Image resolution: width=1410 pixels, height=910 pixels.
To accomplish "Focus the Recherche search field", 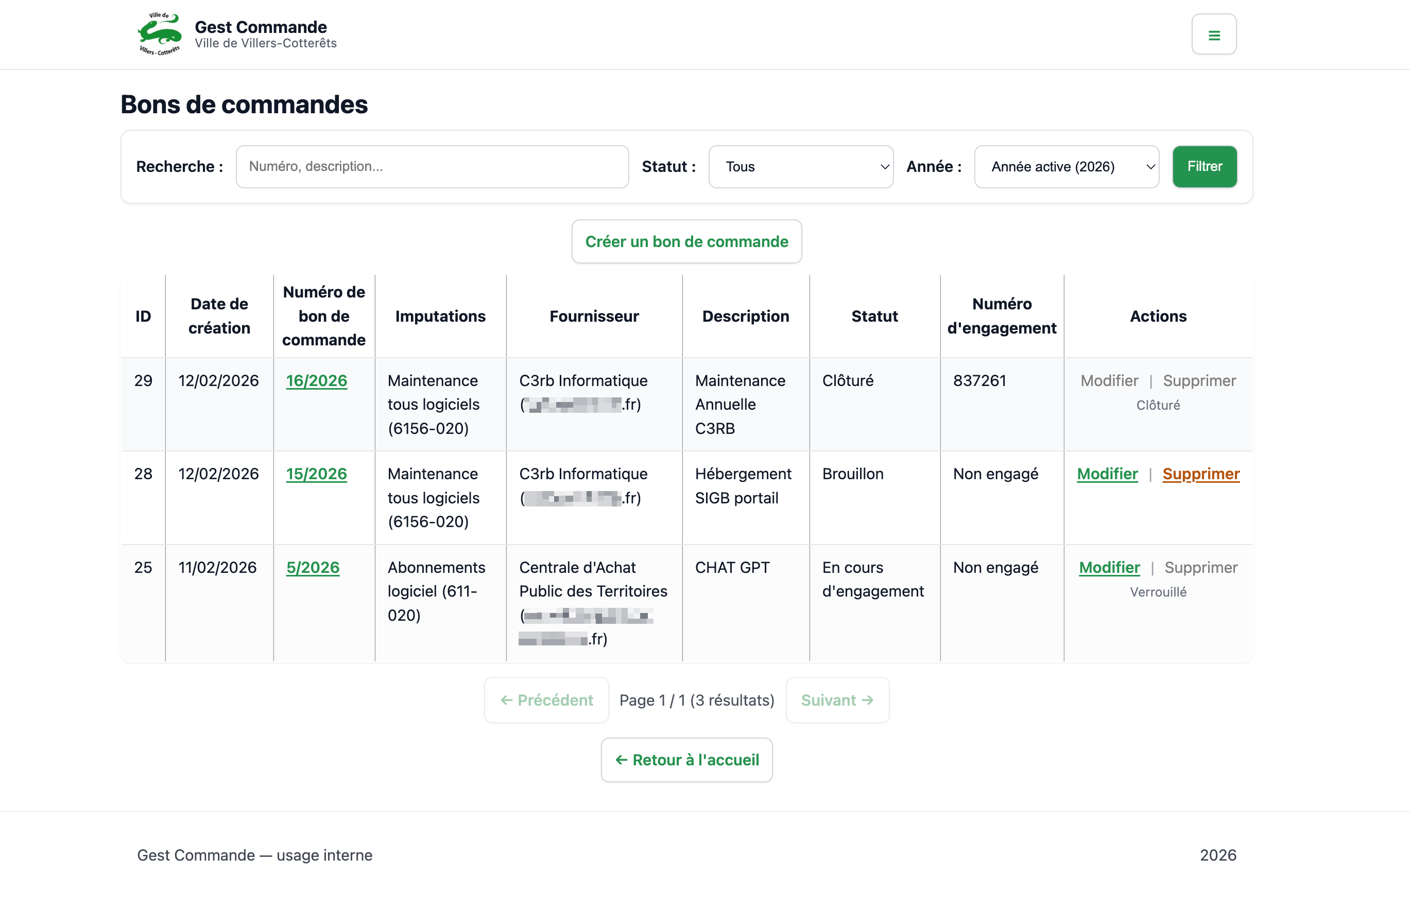I will (432, 167).
